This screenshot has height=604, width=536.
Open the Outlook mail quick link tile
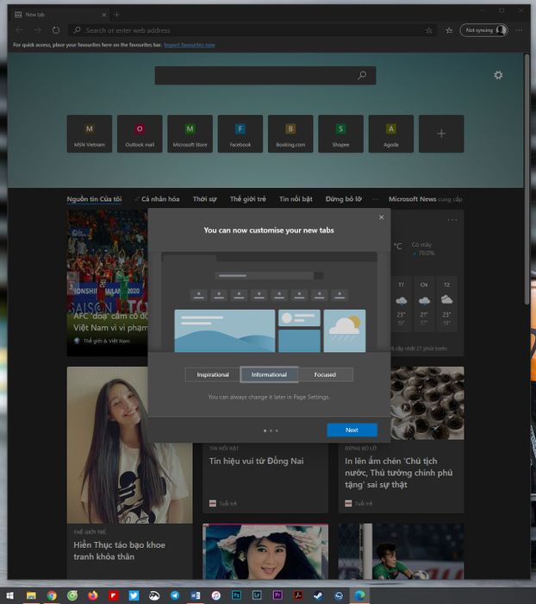tap(140, 134)
